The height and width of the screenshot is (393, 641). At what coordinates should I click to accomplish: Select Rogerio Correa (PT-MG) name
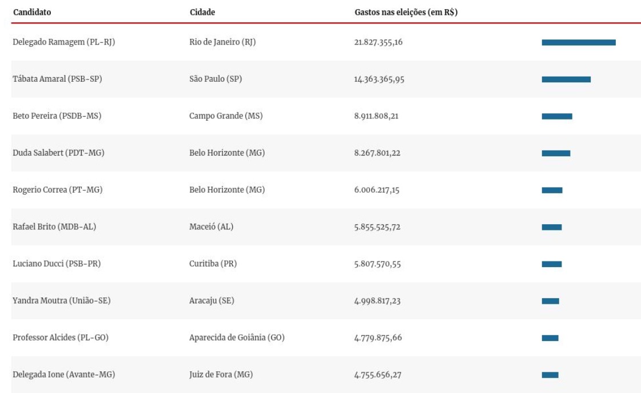[57, 190]
